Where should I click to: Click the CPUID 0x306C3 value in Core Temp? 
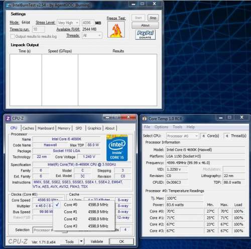tap(177, 182)
